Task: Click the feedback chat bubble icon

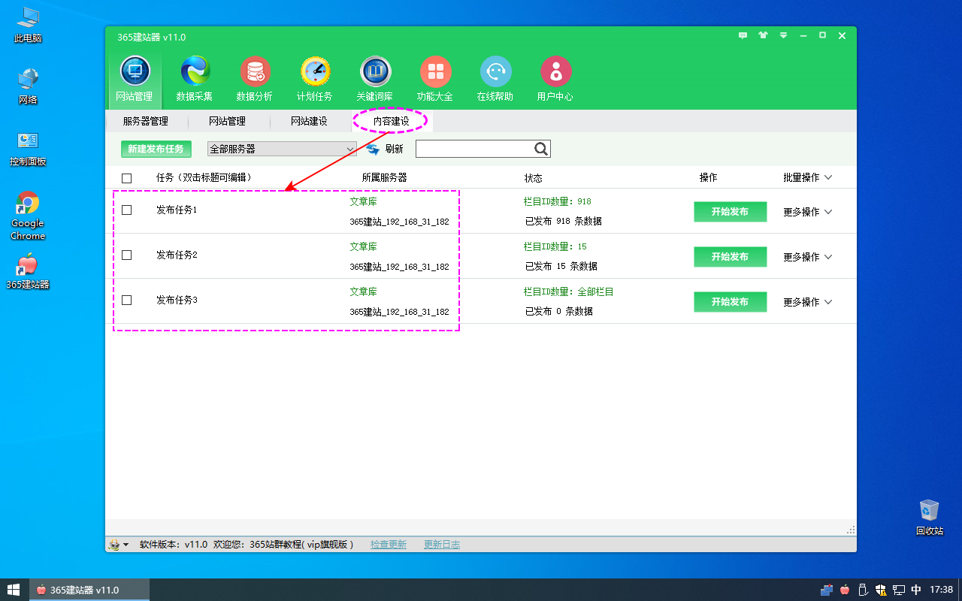Action: coord(743,35)
